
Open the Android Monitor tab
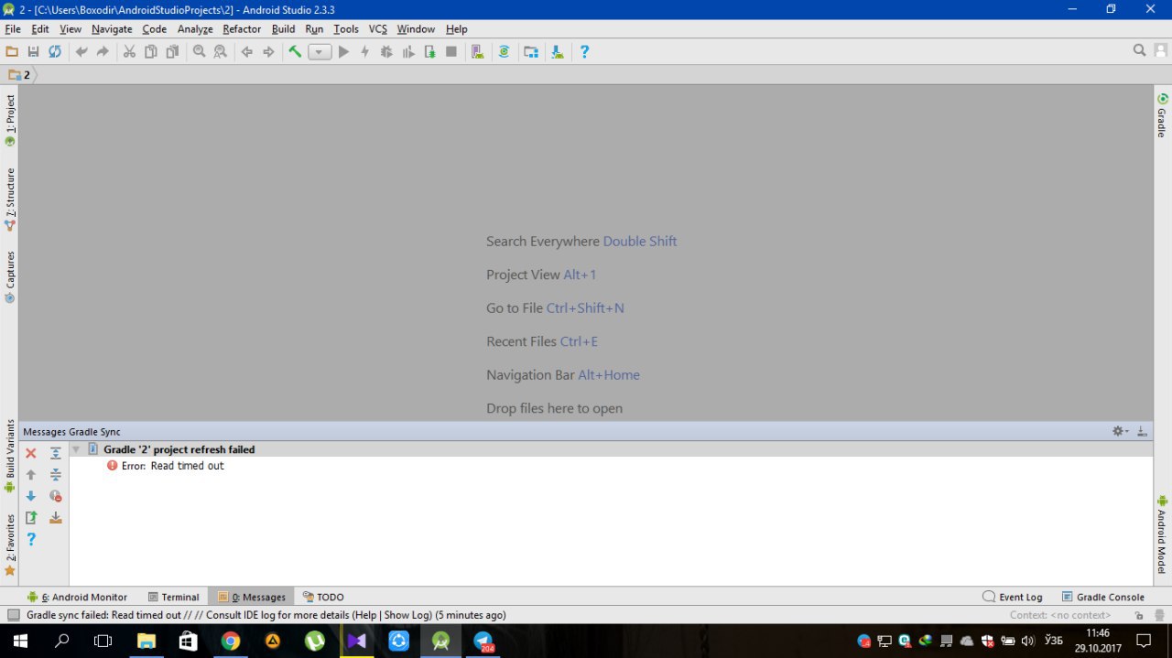tap(77, 597)
